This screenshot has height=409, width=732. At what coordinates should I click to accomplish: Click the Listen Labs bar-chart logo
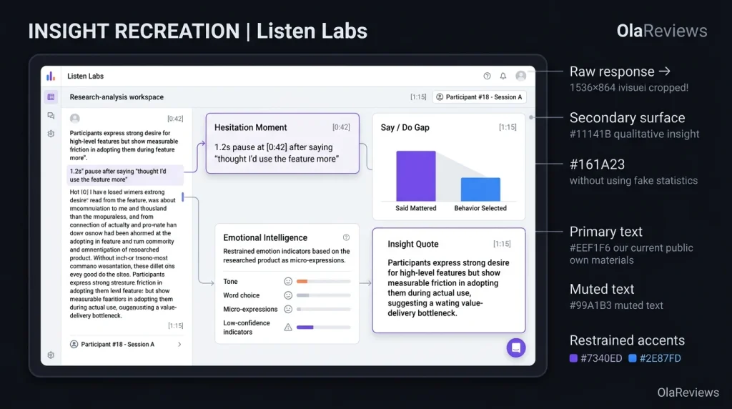(51, 76)
